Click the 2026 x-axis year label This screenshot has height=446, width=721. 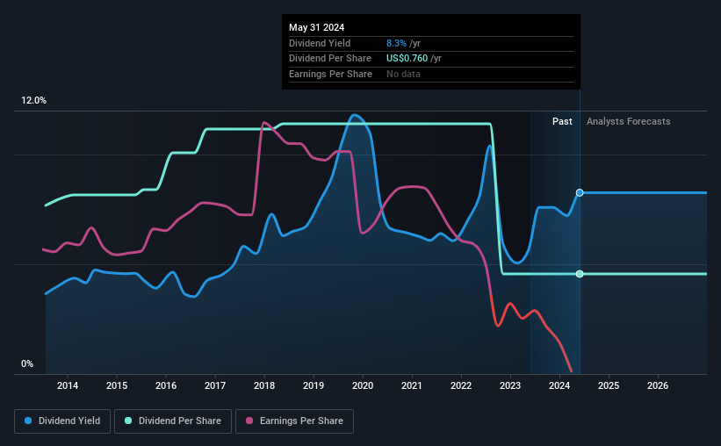pyautogui.click(x=658, y=385)
